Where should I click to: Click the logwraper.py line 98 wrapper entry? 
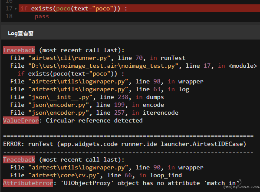coord(107,82)
